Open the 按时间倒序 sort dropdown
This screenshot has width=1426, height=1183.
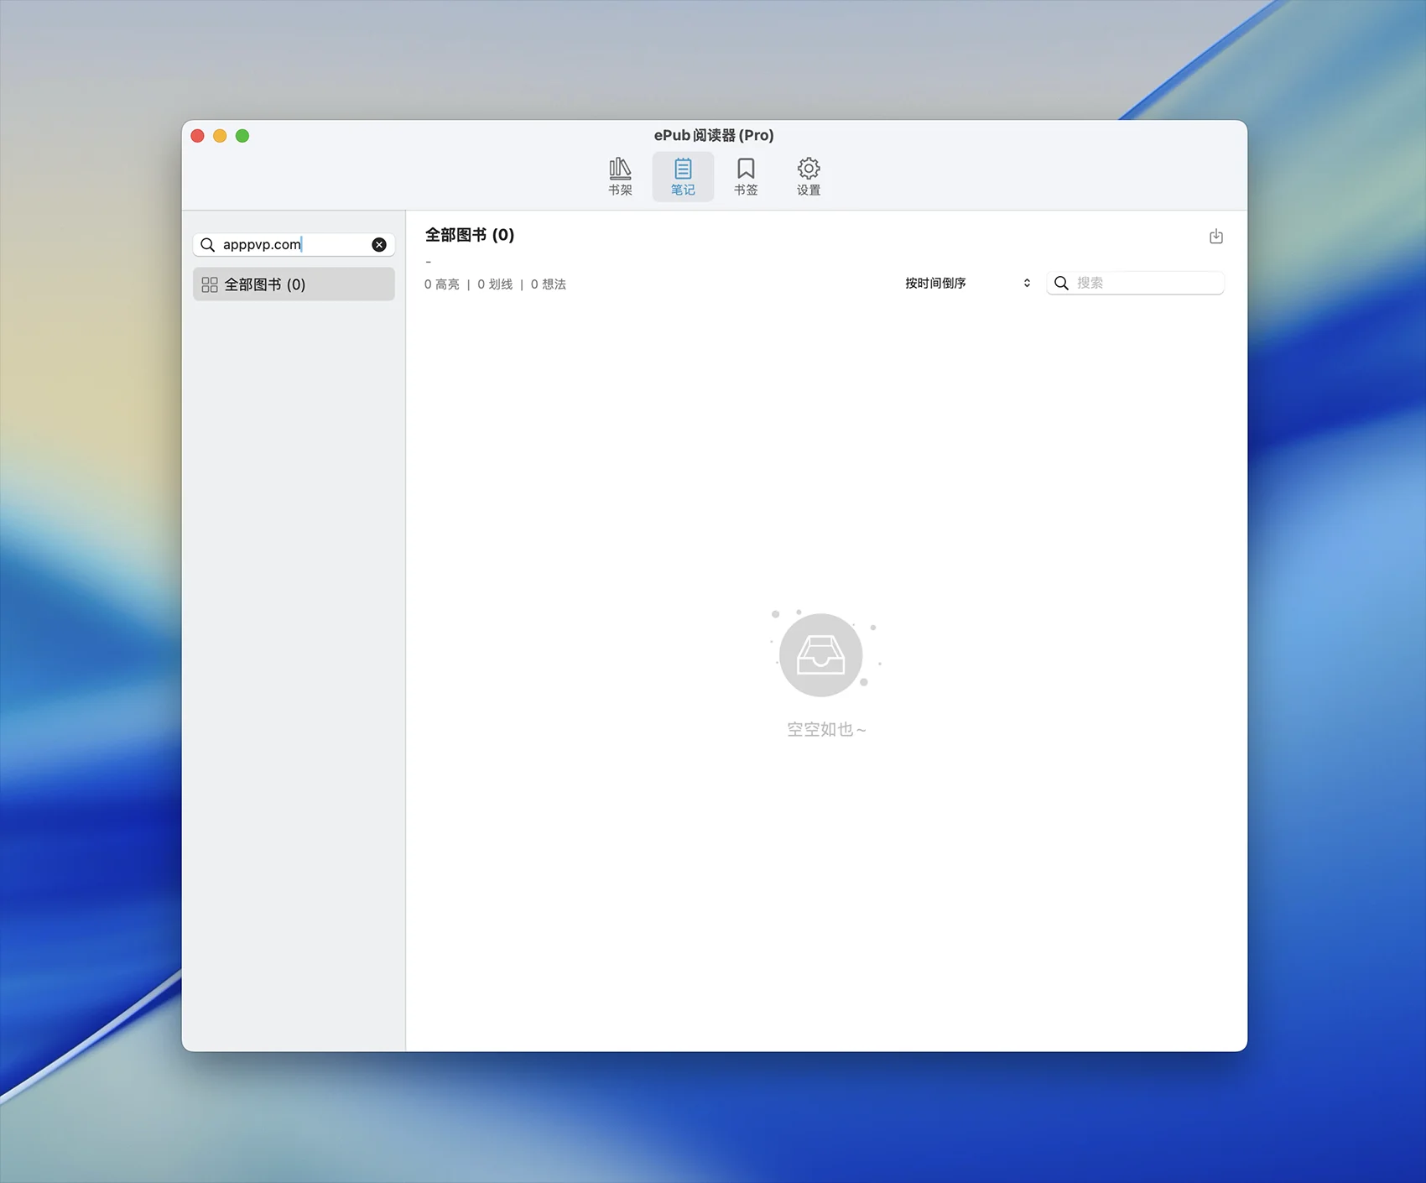click(965, 284)
